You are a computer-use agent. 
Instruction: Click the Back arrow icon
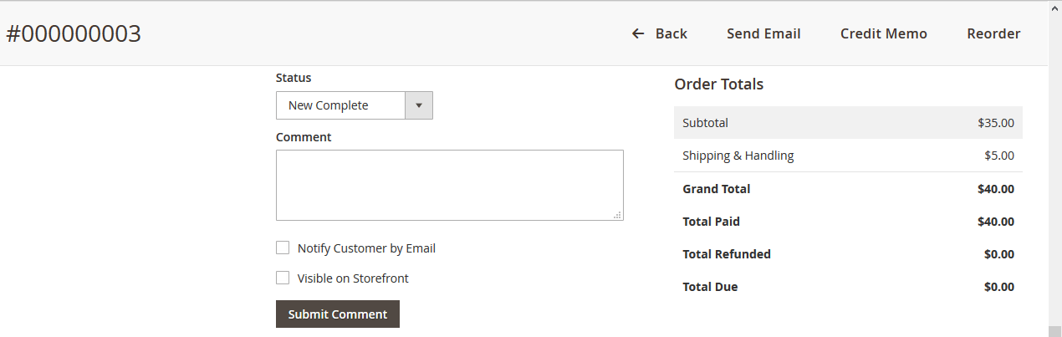pos(638,33)
